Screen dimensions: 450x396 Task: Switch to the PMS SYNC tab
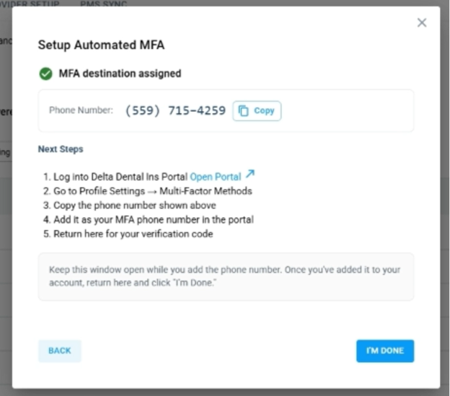[103, 4]
